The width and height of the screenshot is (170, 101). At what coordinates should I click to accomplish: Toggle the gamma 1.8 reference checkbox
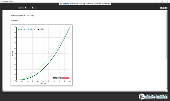pyautogui.click(x=25, y=8)
